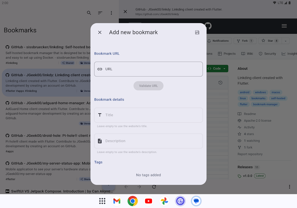Fork the linkdy repository

245,41
